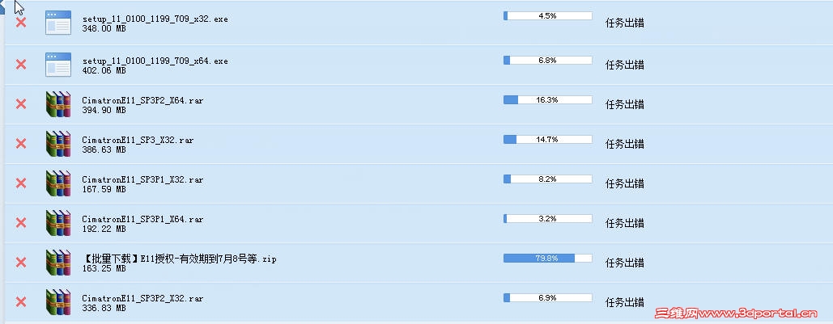Click the 3.2% progress bar for SP3P1_X64
833x324 pixels.
(x=547, y=219)
